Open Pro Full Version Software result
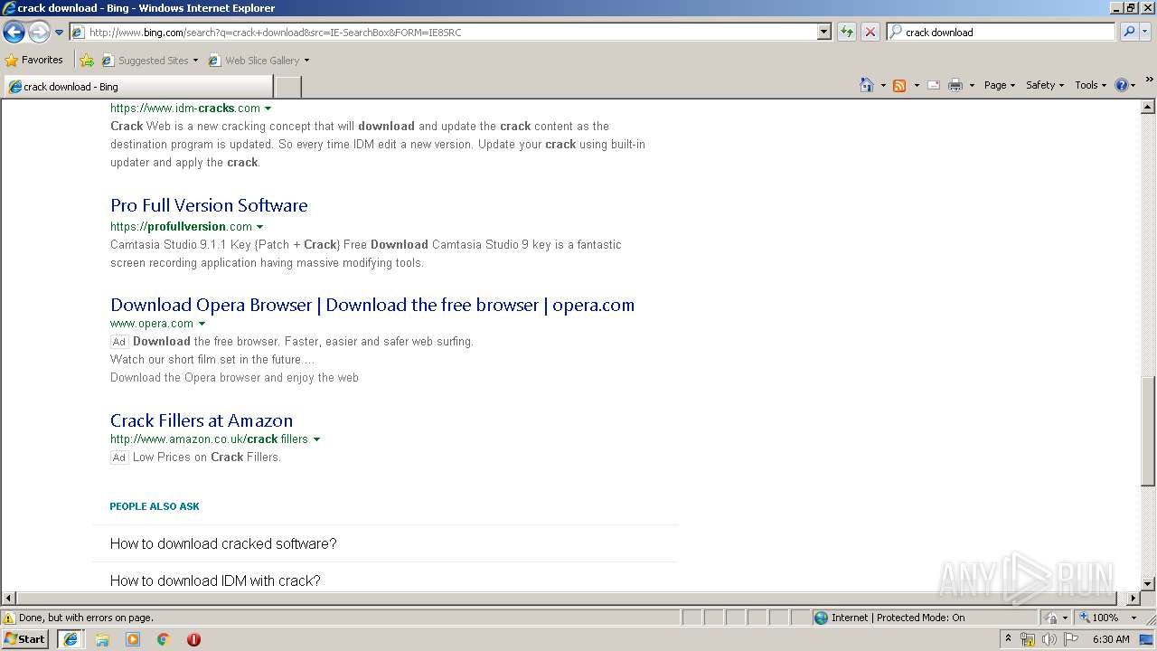 (209, 205)
